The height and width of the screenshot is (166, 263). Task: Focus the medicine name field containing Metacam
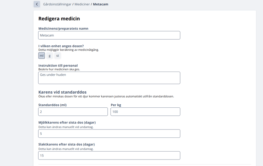click(x=109, y=35)
